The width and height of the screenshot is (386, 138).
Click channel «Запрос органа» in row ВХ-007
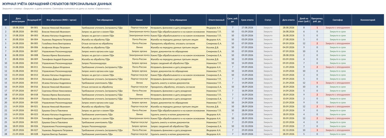tap(139, 51)
